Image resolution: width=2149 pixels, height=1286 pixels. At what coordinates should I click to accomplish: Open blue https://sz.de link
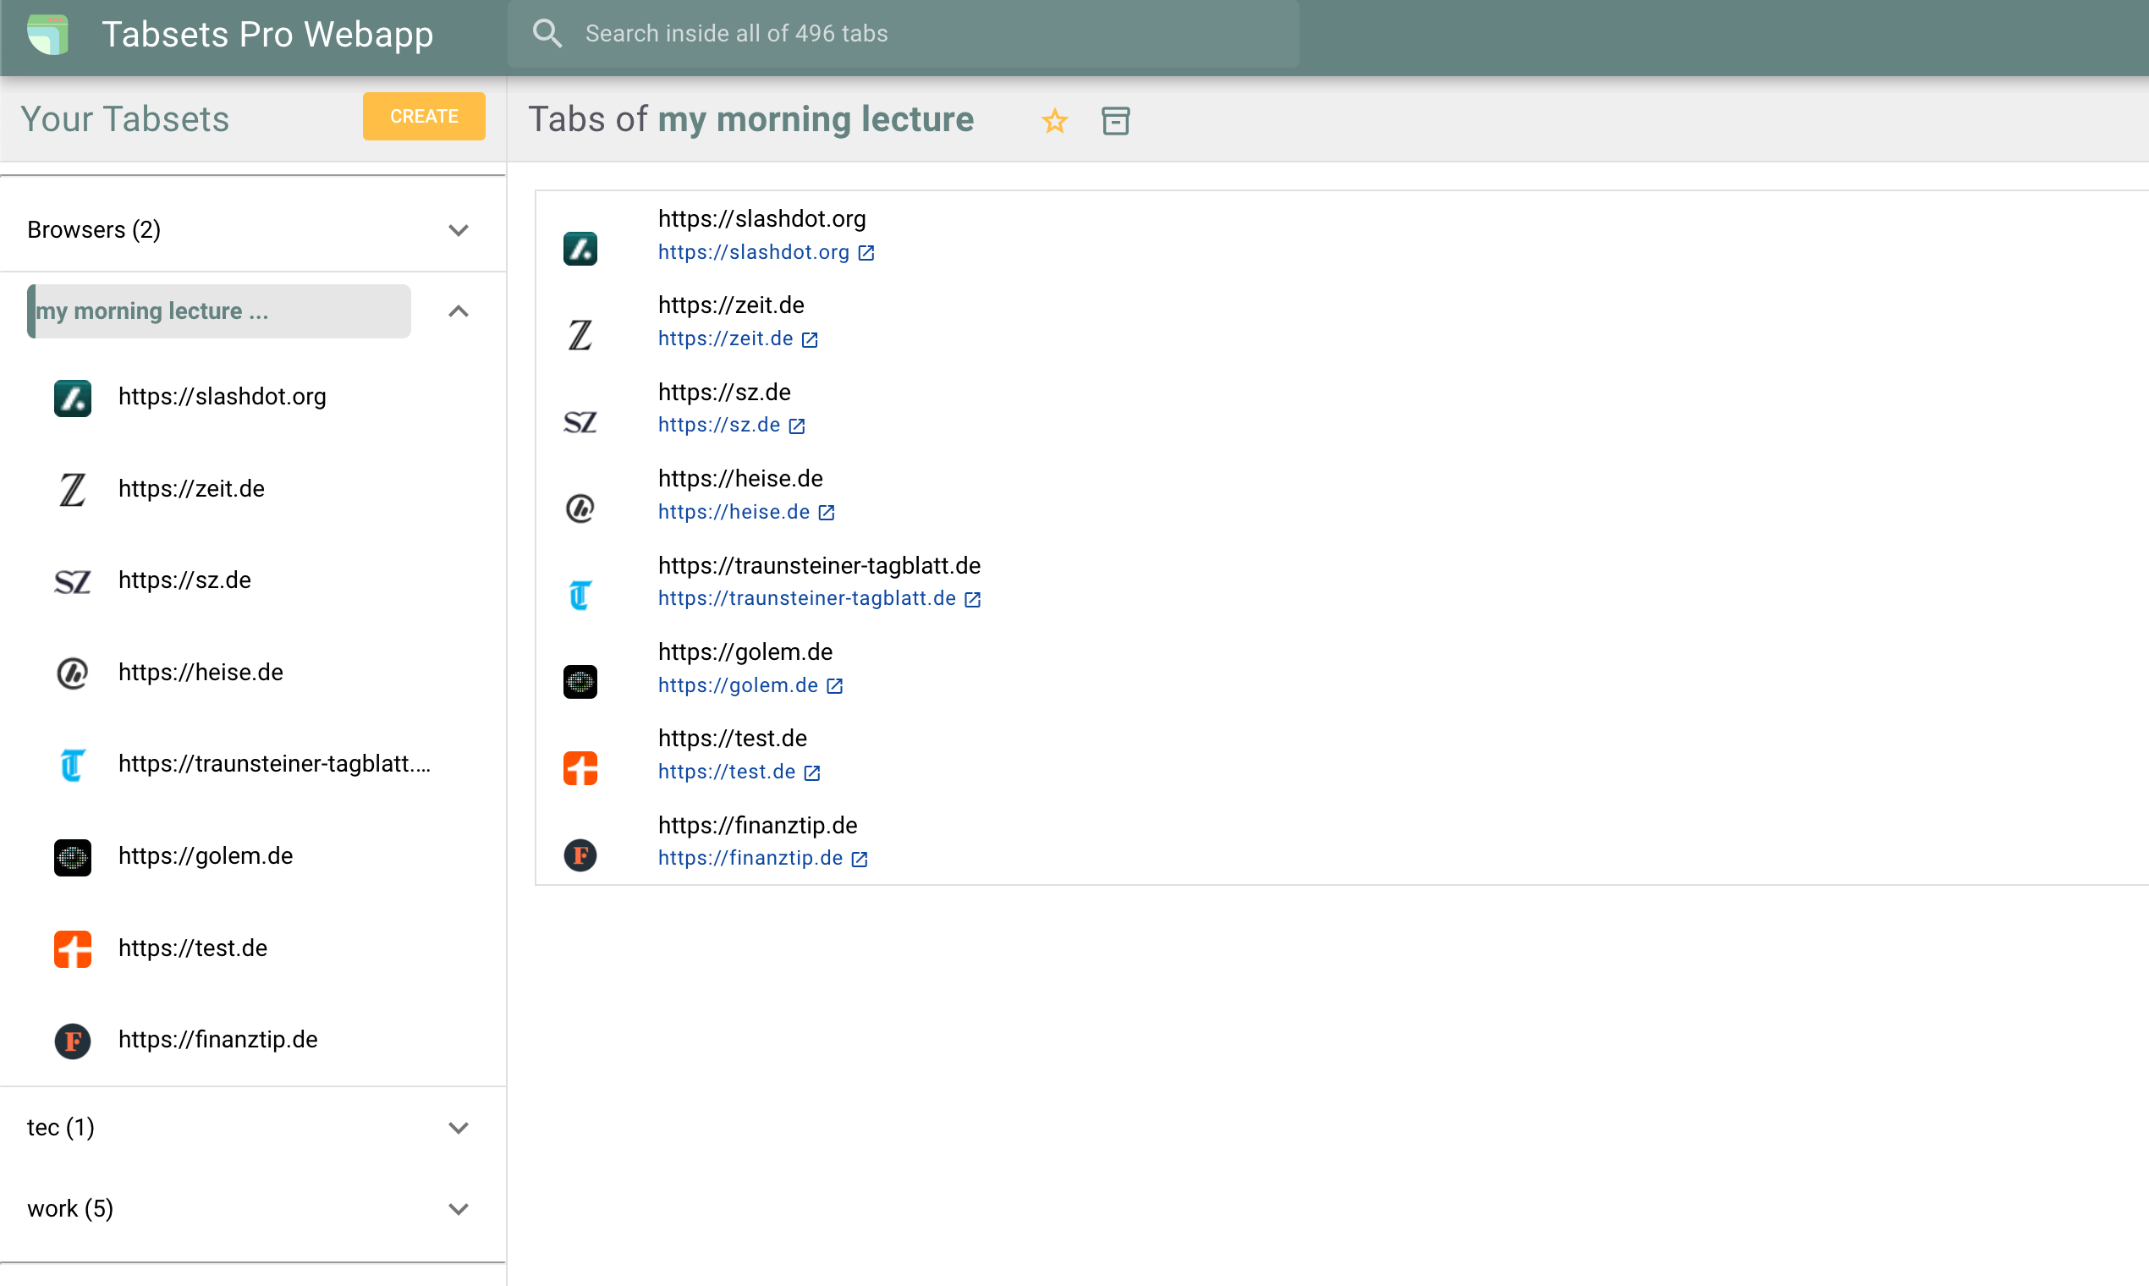[719, 426]
